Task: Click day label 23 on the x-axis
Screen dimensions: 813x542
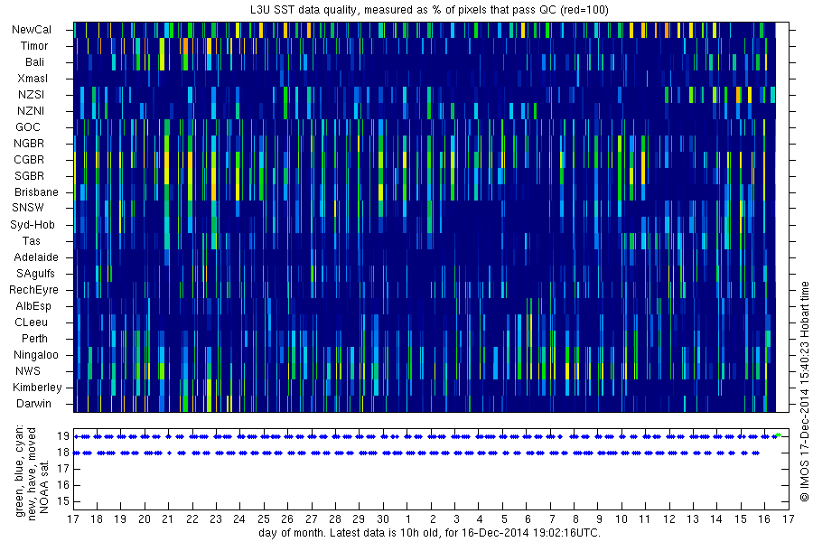Action: [216, 519]
